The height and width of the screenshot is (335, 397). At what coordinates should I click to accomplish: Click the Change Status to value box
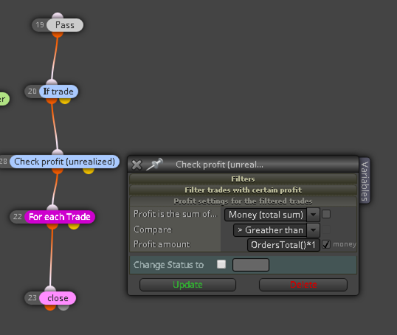(x=251, y=265)
